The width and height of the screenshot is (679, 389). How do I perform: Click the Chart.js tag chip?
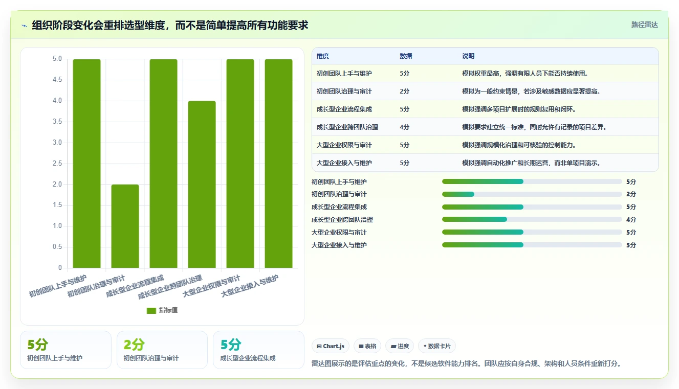[331, 346]
